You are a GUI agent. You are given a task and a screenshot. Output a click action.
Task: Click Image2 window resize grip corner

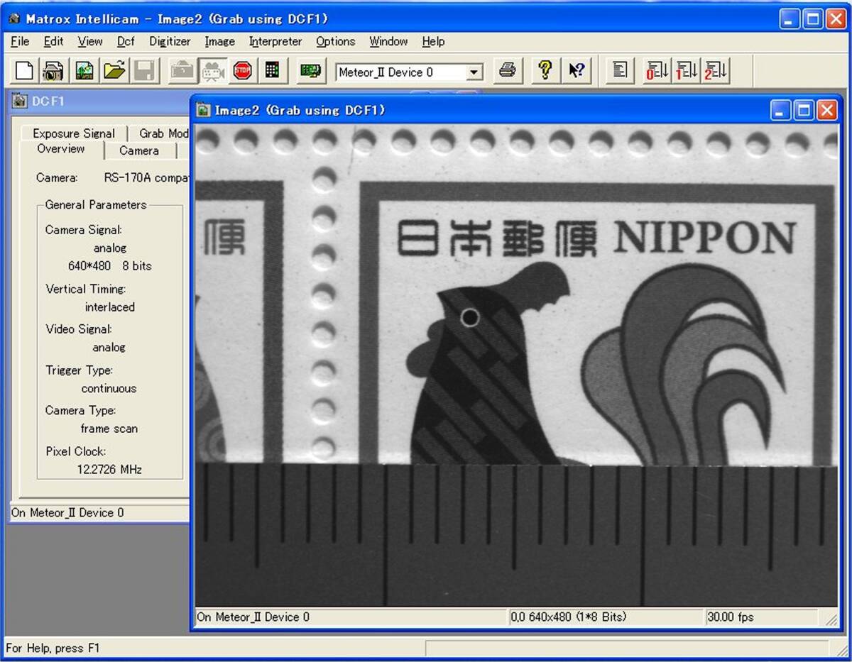click(x=831, y=619)
